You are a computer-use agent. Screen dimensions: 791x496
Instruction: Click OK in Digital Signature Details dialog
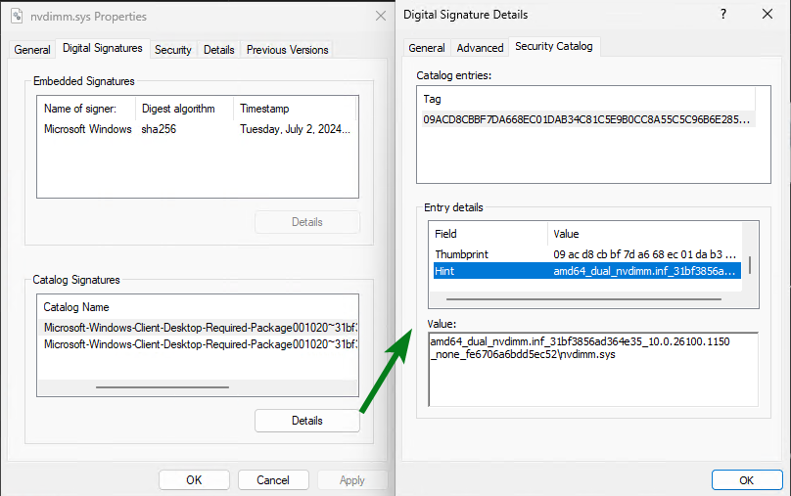(x=747, y=480)
